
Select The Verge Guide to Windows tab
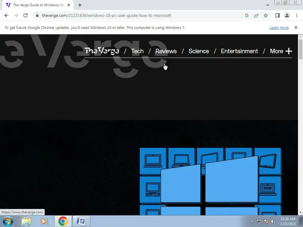click(x=38, y=5)
